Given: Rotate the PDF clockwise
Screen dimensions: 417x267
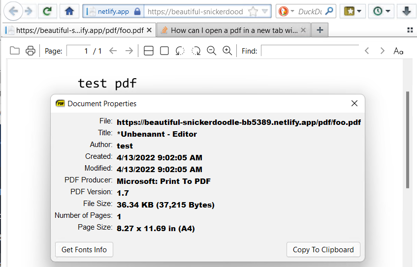Looking at the screenshot, I should coord(196,51).
